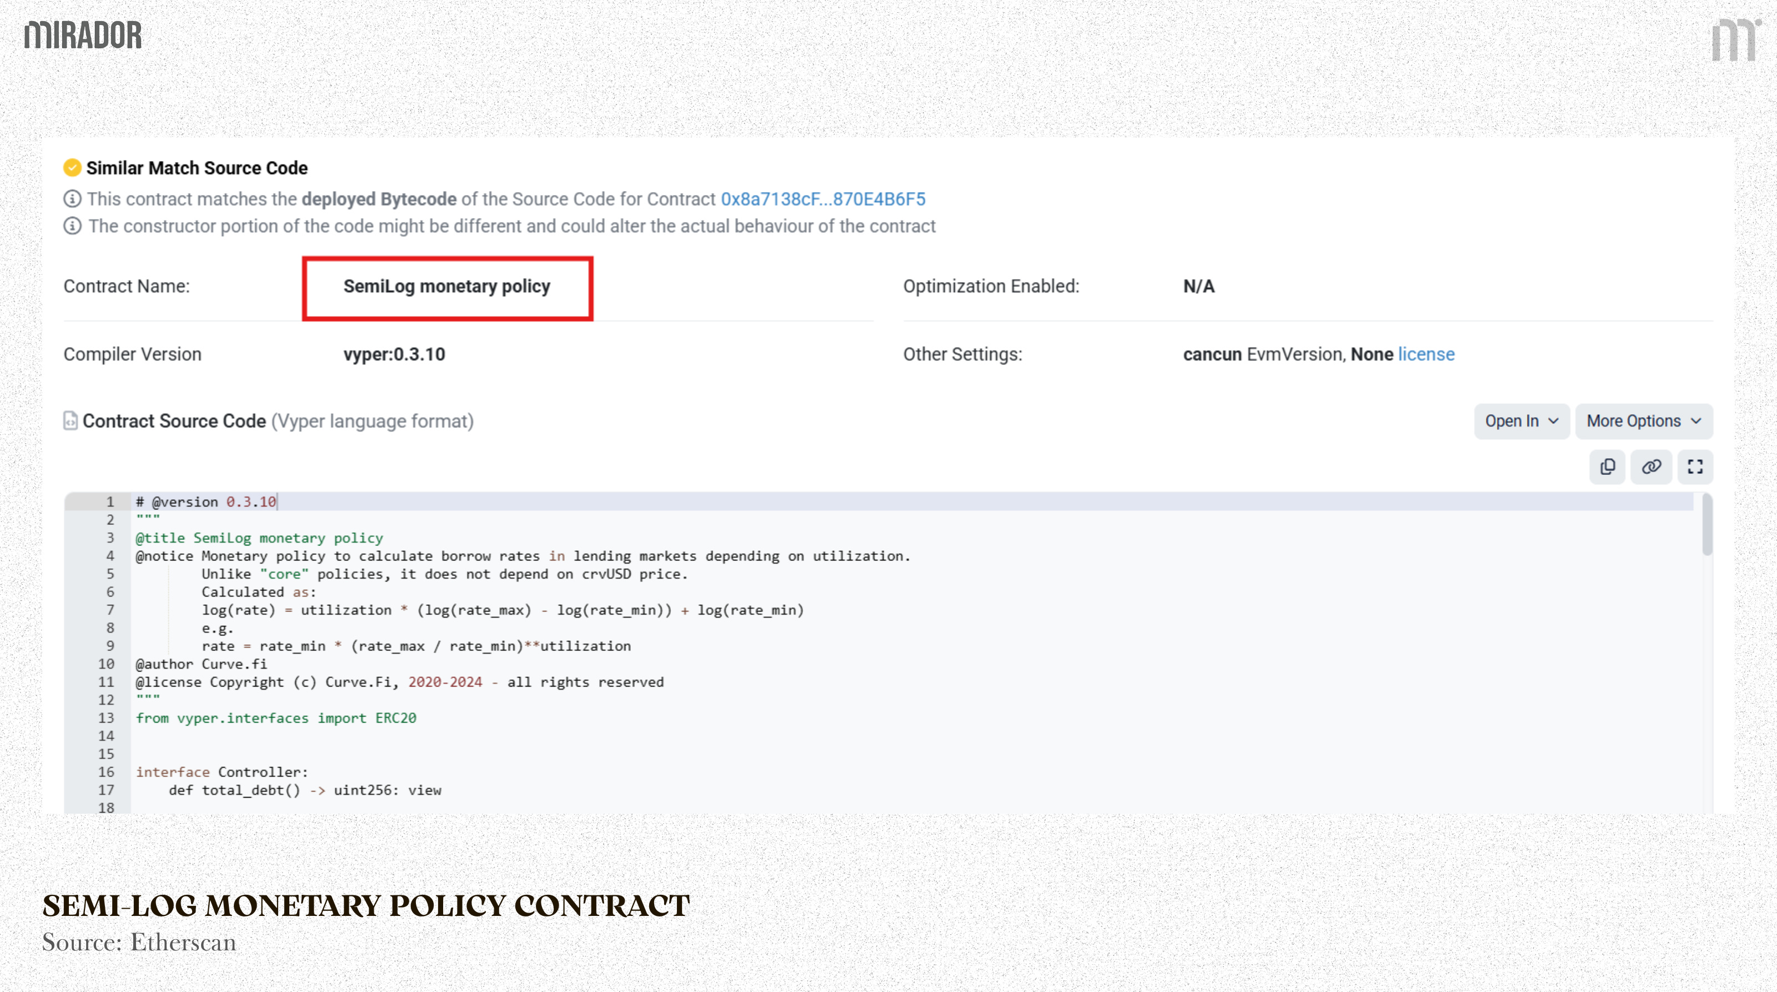Click the license link
1777x992 pixels.
point(1426,354)
